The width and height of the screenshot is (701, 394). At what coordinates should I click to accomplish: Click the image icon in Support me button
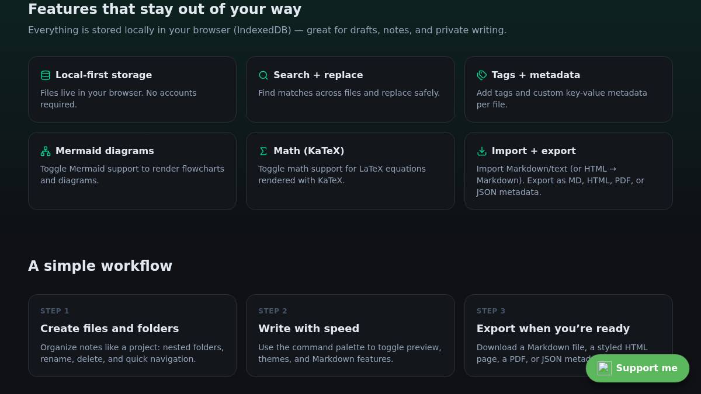click(604, 368)
